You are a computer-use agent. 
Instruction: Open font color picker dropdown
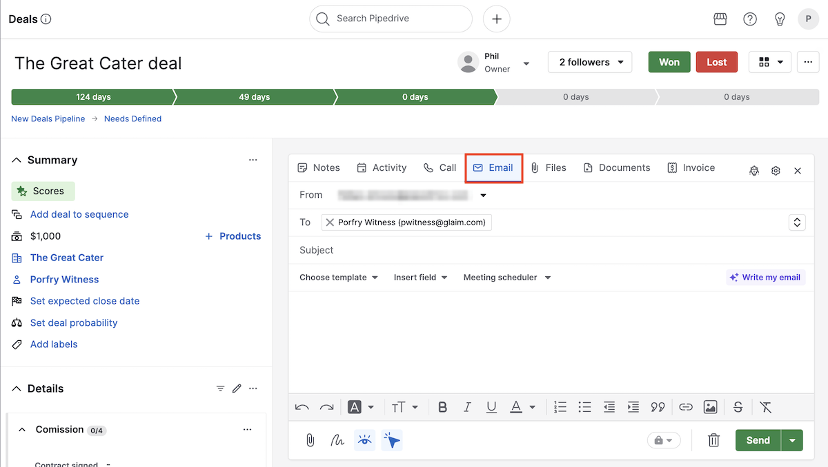(522, 407)
